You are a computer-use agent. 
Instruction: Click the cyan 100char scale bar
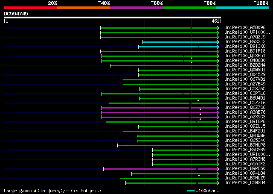[x=191, y=191]
